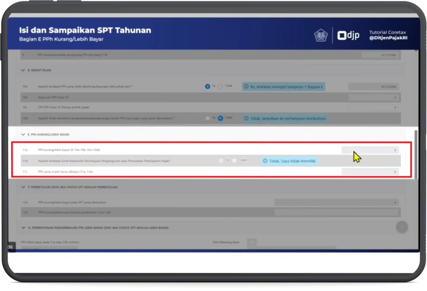Screen dimensions: 427x291
Task: Select 'Tidak' radio for question 10d
Action: (x=221, y=118)
